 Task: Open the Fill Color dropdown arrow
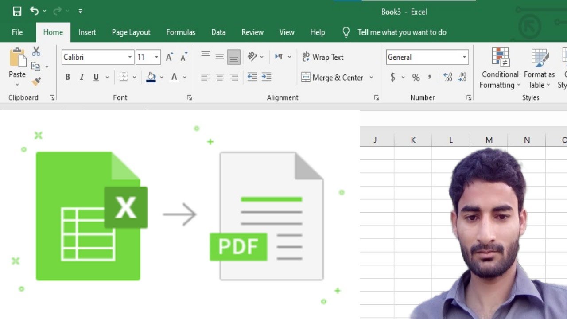point(162,77)
